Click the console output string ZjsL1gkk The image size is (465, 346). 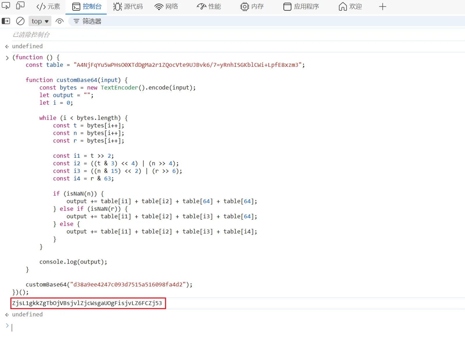click(87, 303)
